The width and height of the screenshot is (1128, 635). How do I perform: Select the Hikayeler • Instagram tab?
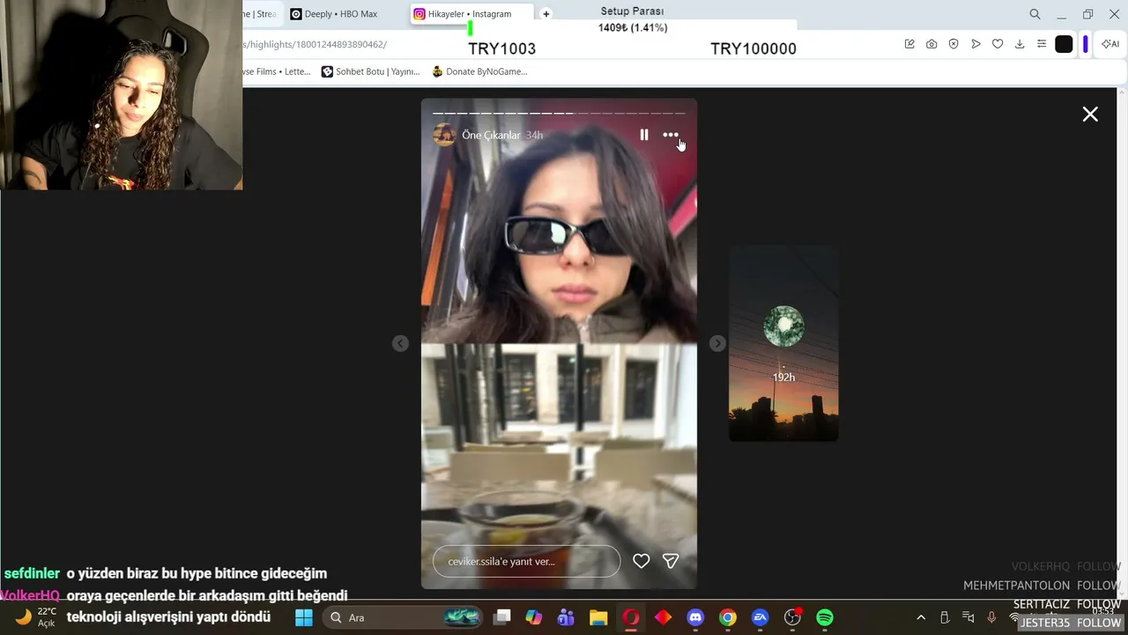click(470, 14)
